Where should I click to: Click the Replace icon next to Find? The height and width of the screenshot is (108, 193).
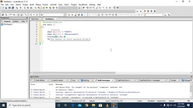[39, 8]
